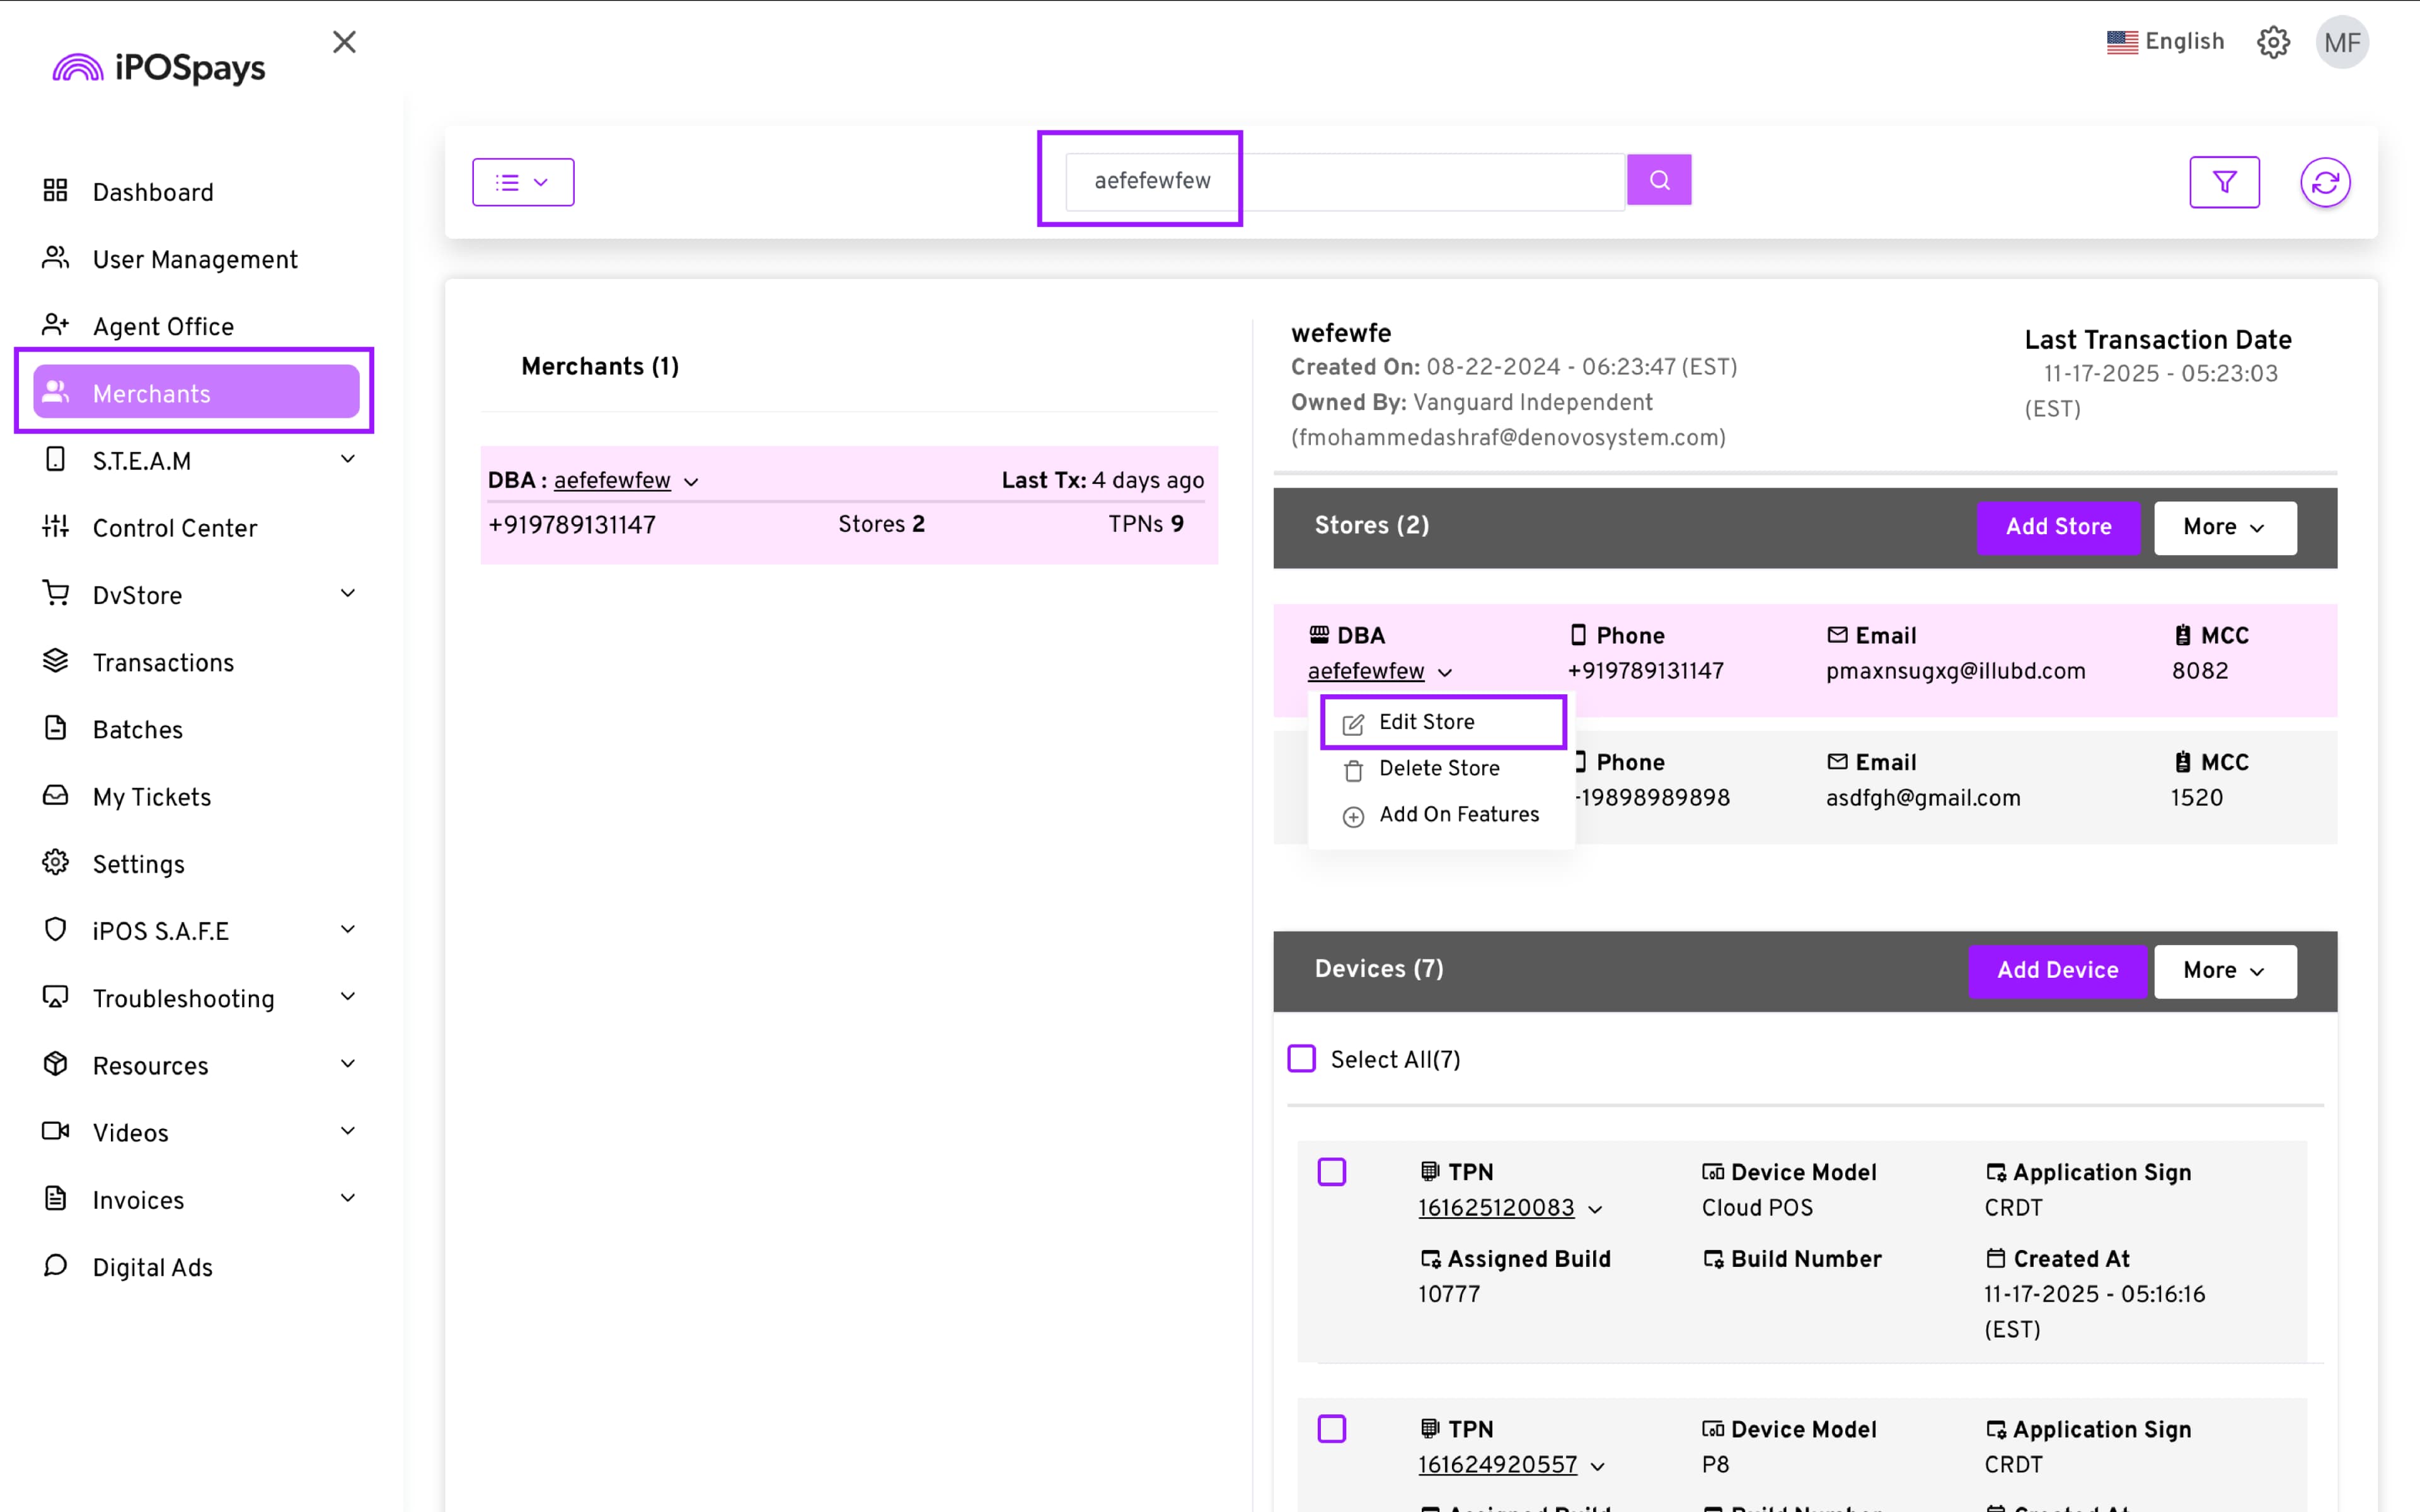Tick the checkbox for TPN 161624920557

pyautogui.click(x=1331, y=1428)
